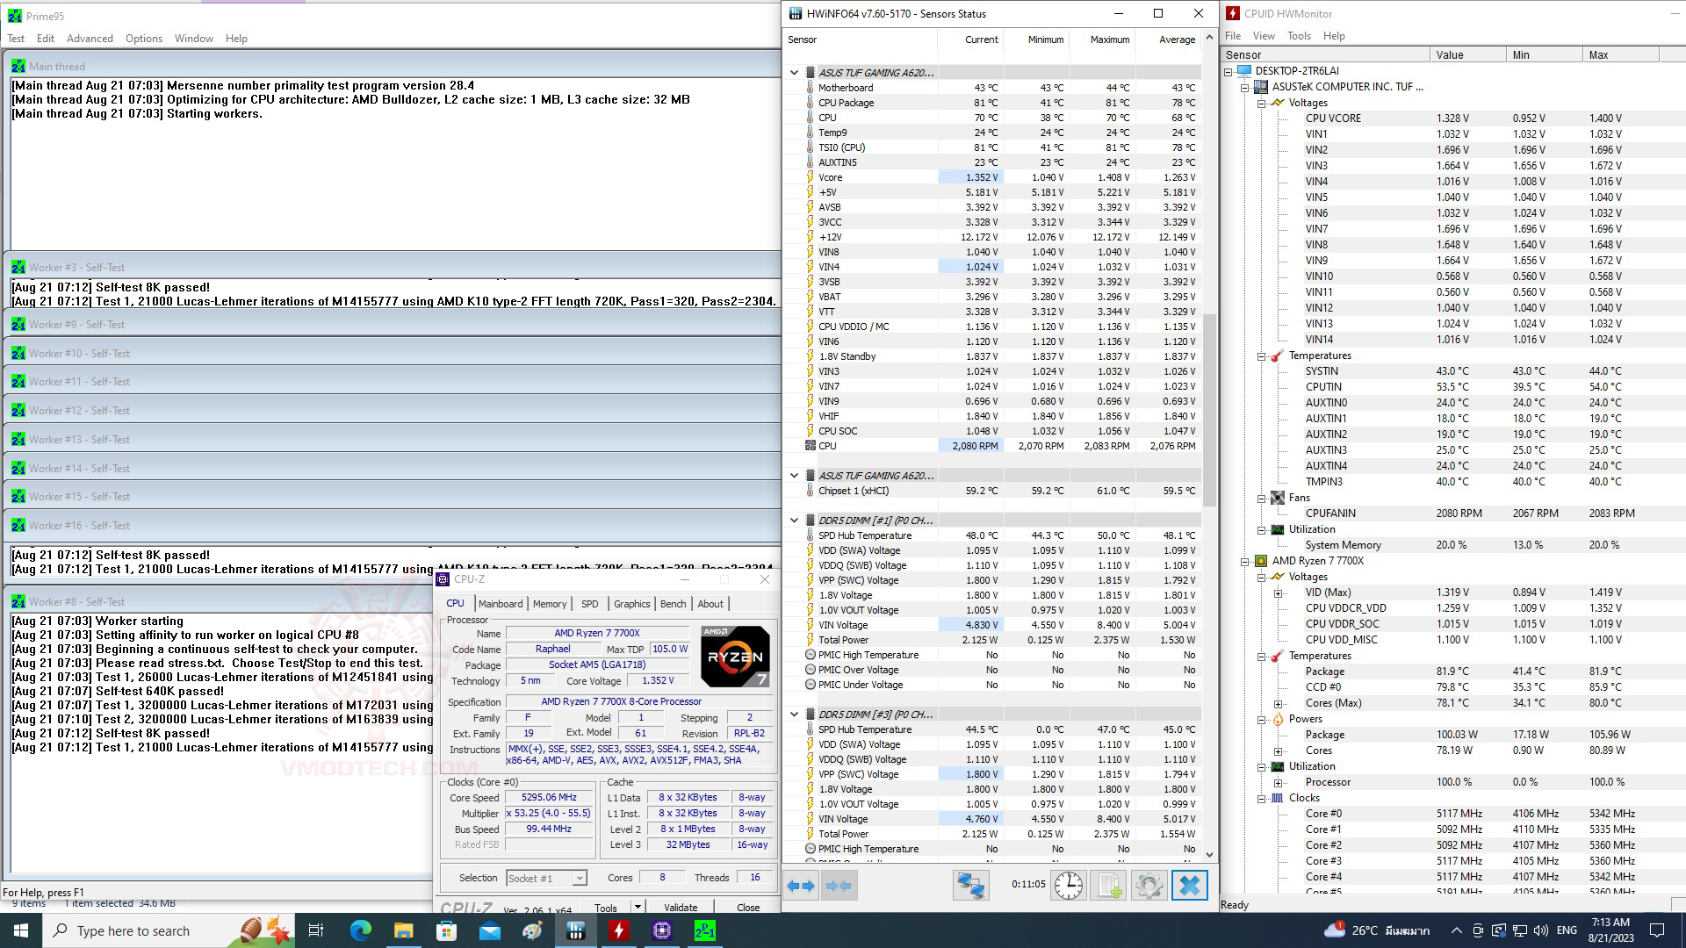Click the HWiNFO64 settings/configure icon
Image resolution: width=1686 pixels, height=948 pixels.
click(x=1148, y=884)
